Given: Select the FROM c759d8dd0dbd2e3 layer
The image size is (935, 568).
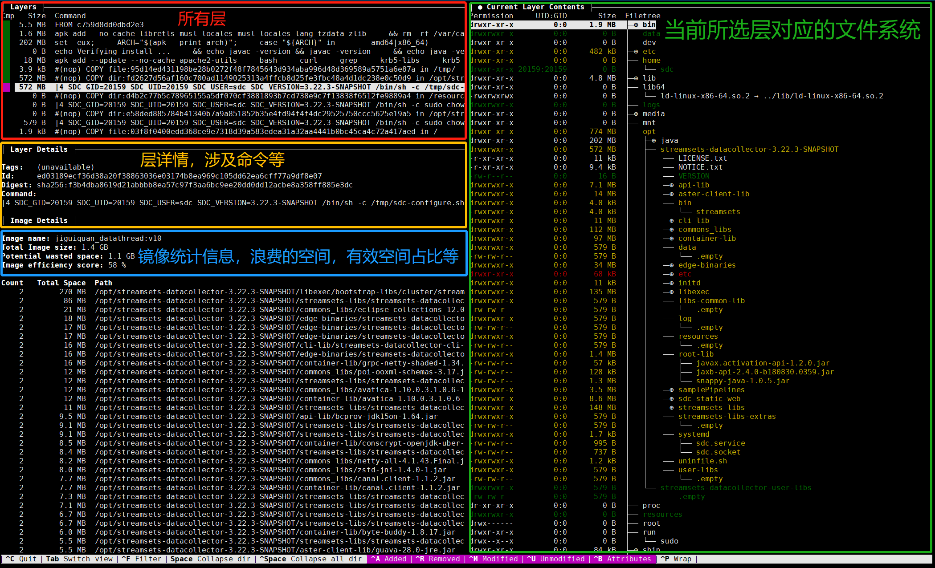Looking at the screenshot, I should (240, 25).
